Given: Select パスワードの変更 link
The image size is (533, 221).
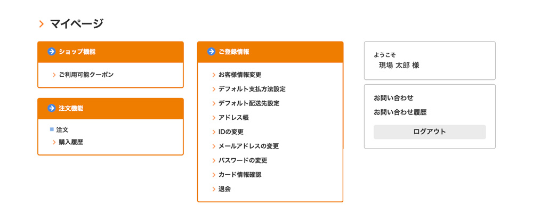Looking at the screenshot, I should [x=243, y=160].
